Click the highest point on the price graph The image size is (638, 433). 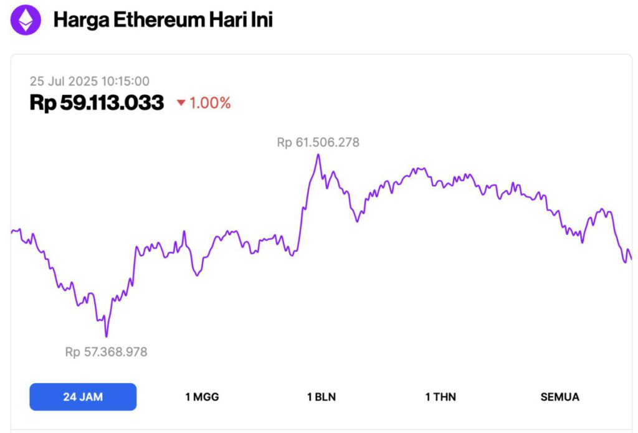click(x=319, y=154)
